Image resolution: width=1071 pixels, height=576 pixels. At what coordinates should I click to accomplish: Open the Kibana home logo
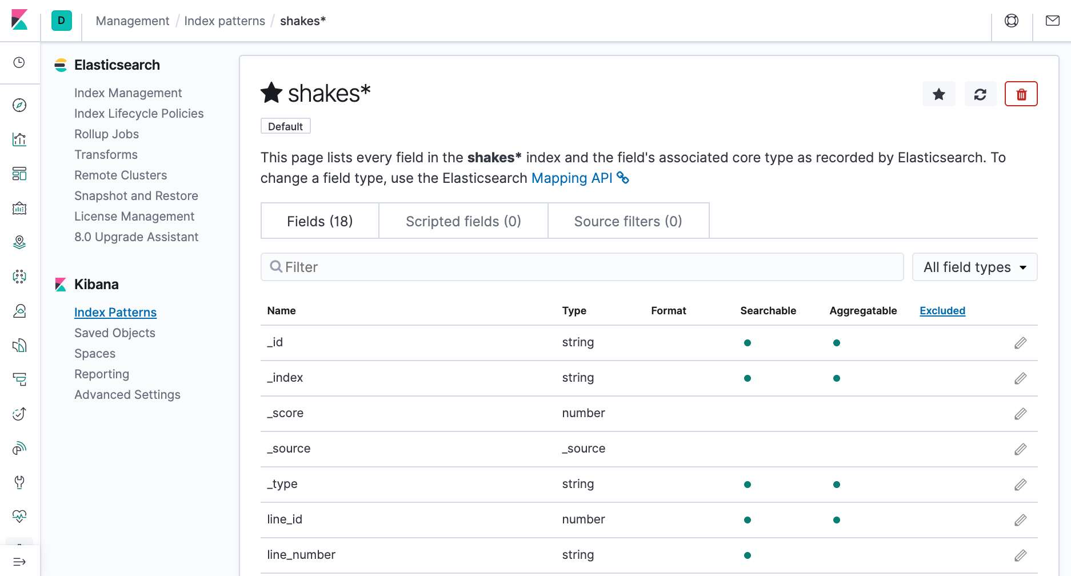[19, 20]
